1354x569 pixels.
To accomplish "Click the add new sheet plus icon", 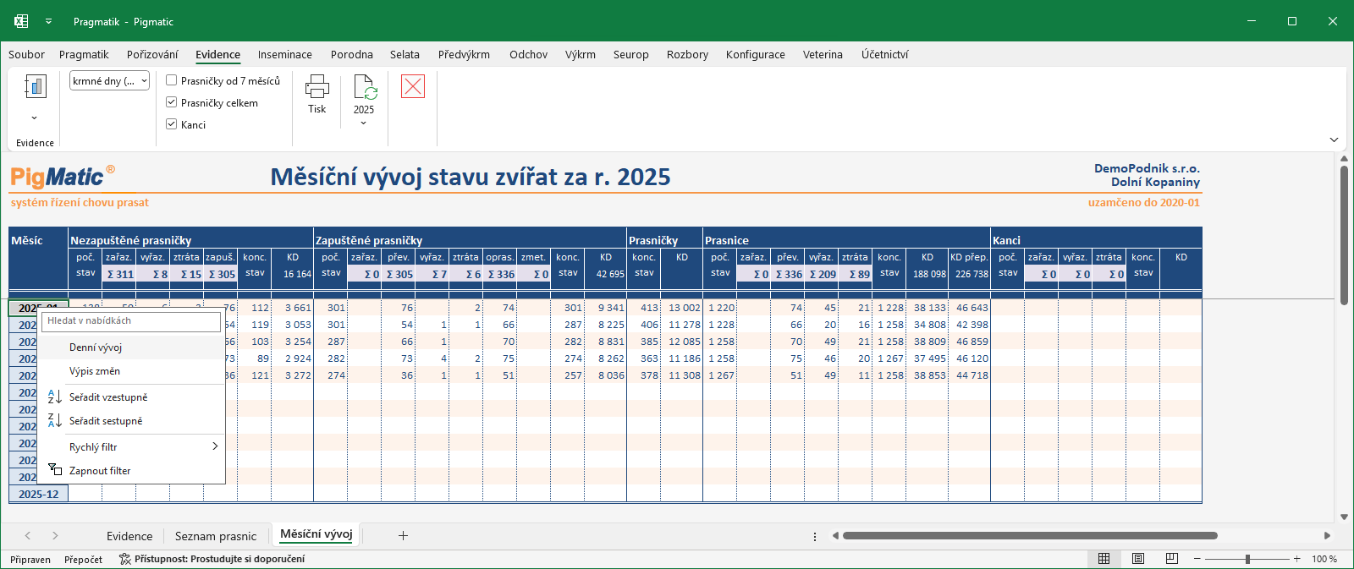I will pyautogui.click(x=404, y=535).
